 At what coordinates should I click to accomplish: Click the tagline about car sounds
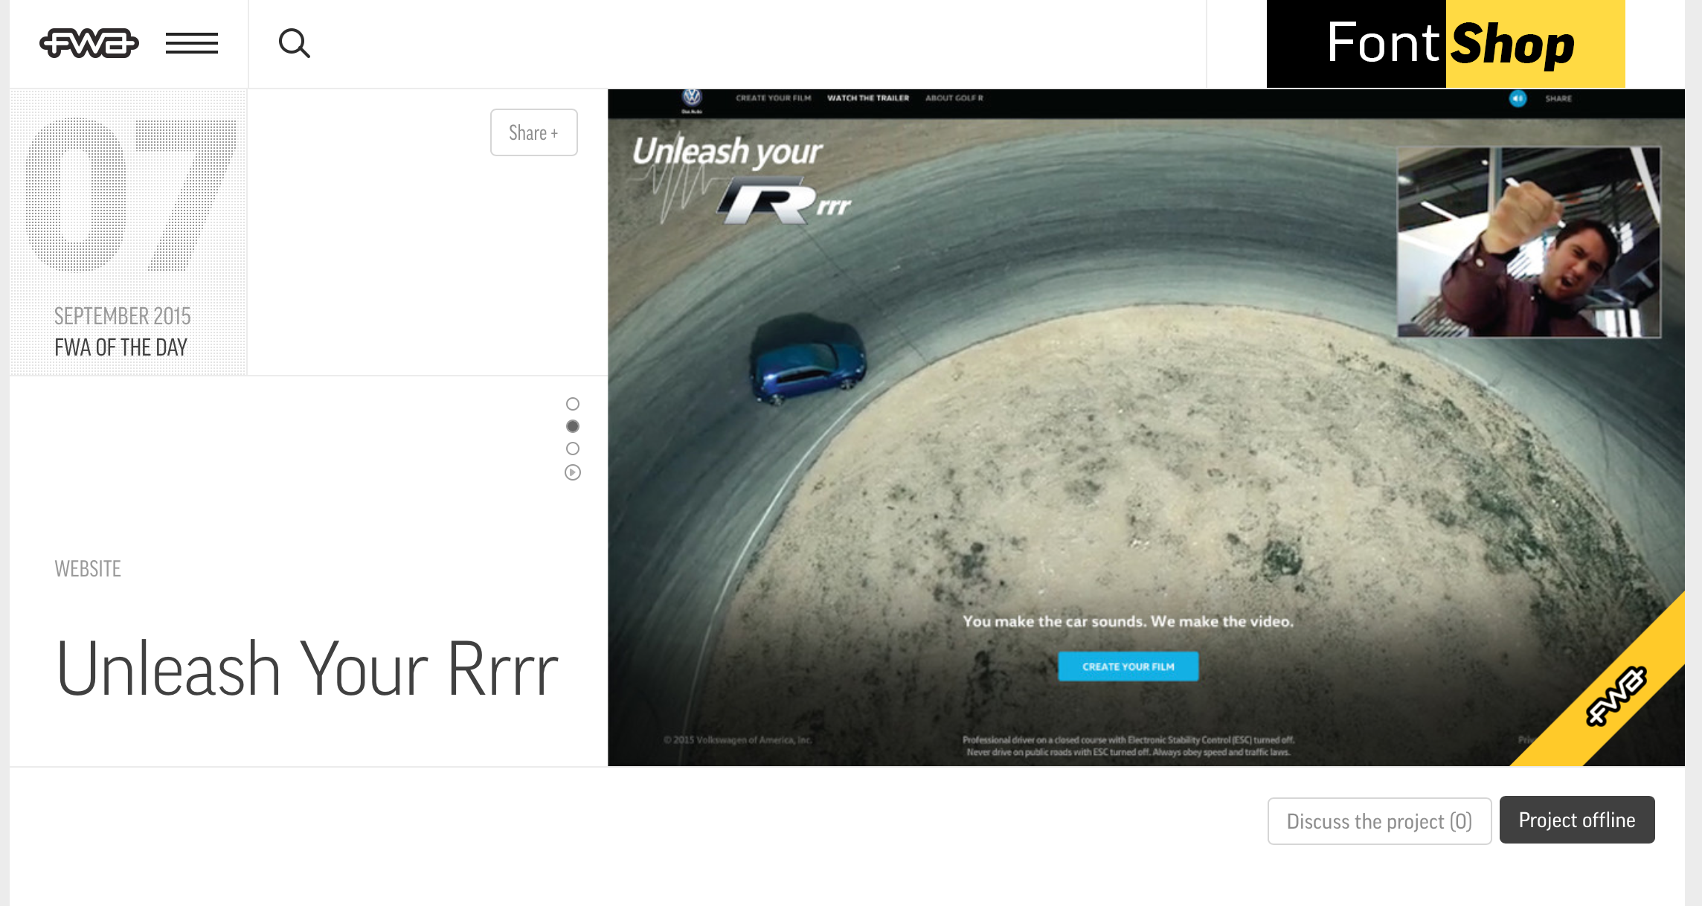[1128, 621]
